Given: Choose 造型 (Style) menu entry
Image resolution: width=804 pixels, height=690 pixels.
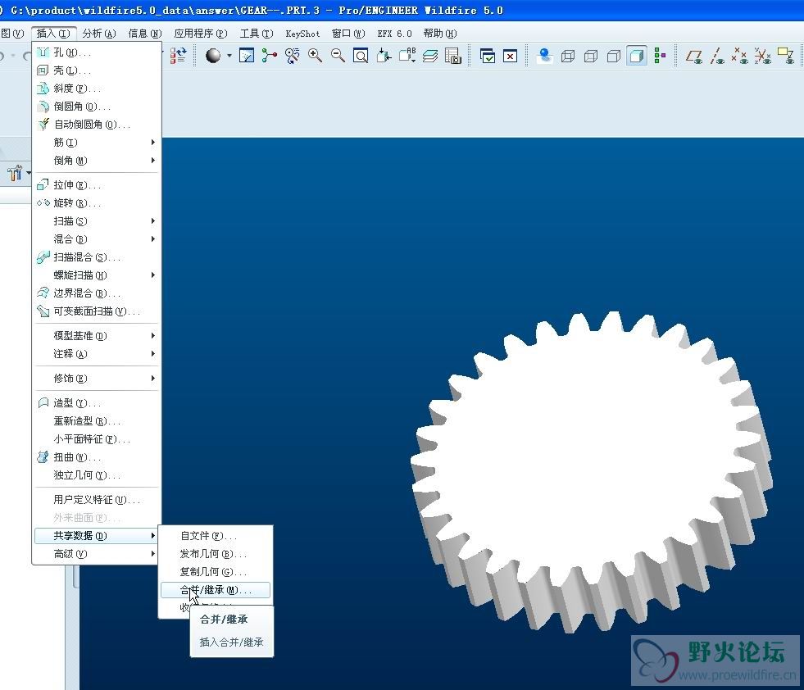Looking at the screenshot, I should (x=97, y=403).
